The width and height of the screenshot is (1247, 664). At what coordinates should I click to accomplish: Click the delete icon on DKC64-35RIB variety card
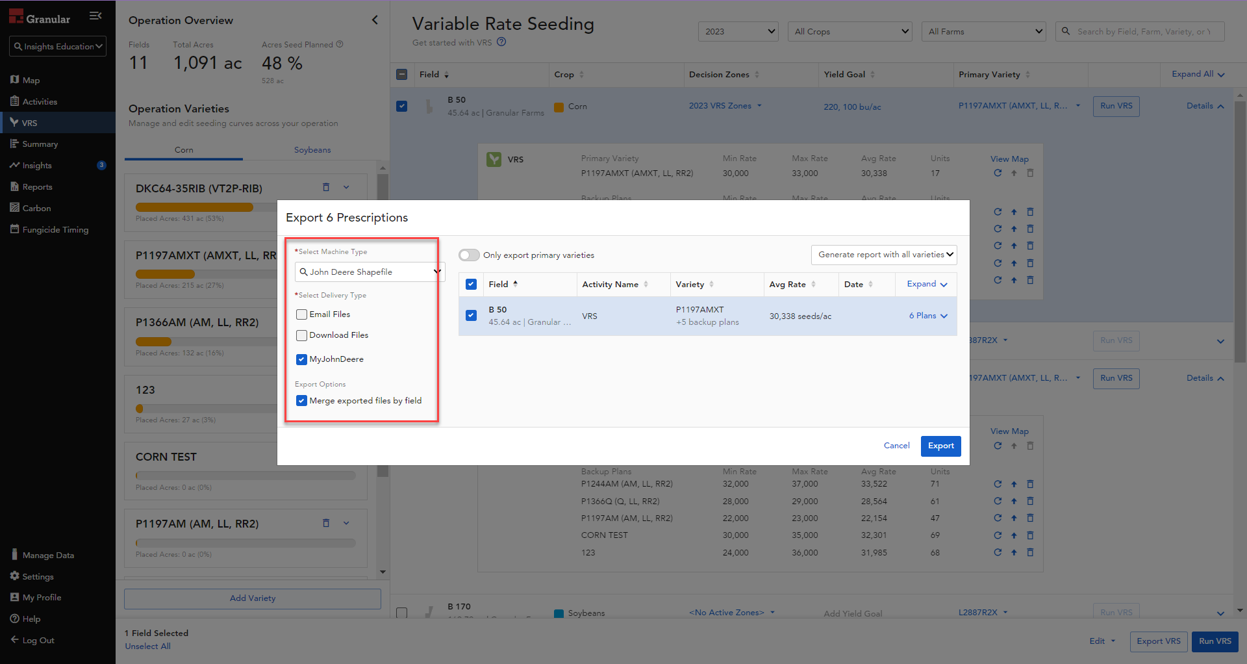(x=326, y=188)
